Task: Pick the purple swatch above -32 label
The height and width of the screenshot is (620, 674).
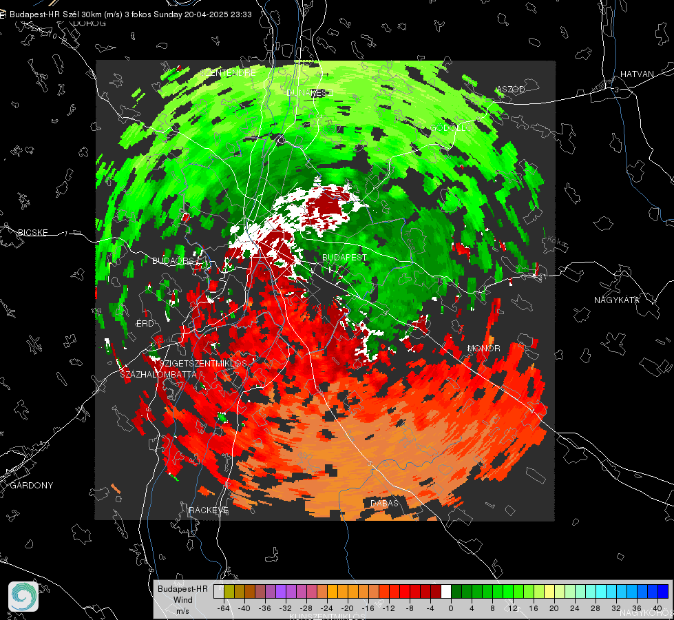Action: point(291,591)
